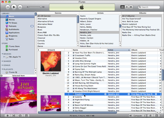The height and width of the screenshot is (118, 164).
Task: Click the Genres column header
Action: pos(58,13)
